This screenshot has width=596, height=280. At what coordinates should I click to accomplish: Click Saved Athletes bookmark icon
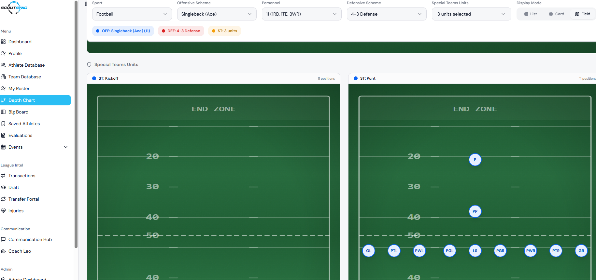[3, 124]
